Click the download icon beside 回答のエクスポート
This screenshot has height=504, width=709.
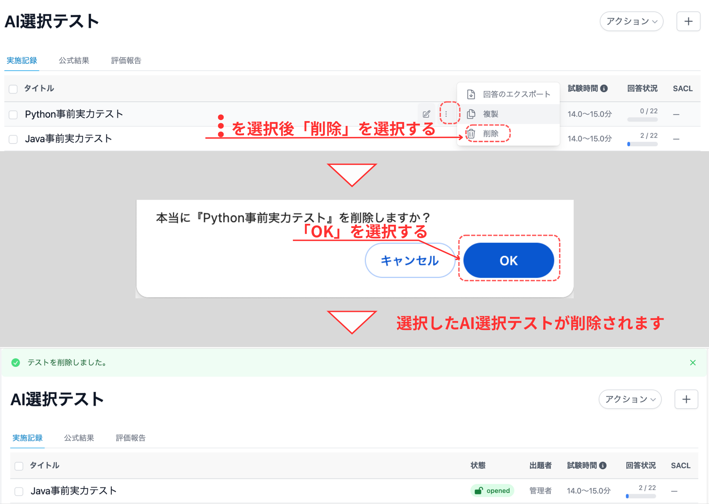click(471, 94)
